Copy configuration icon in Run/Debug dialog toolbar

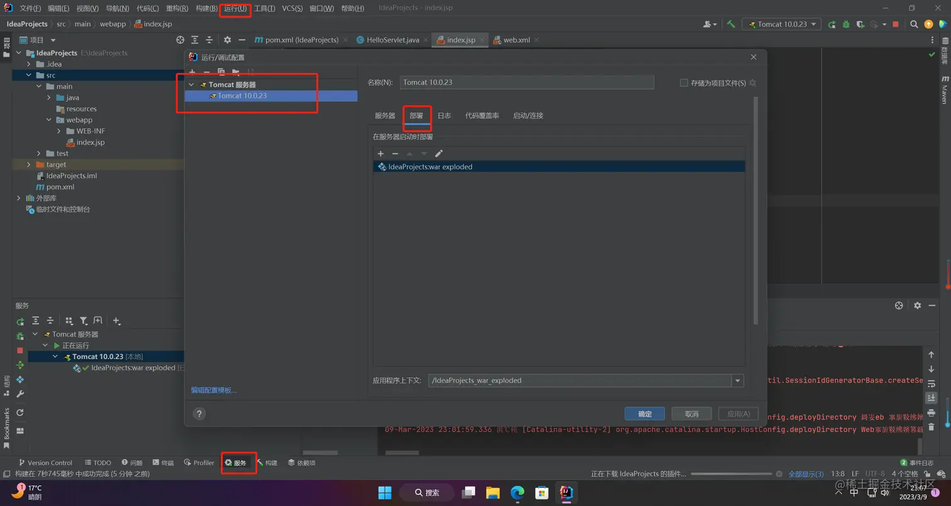click(221, 72)
